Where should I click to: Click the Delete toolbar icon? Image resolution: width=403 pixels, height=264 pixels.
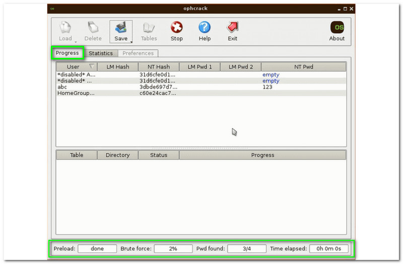tap(93, 27)
